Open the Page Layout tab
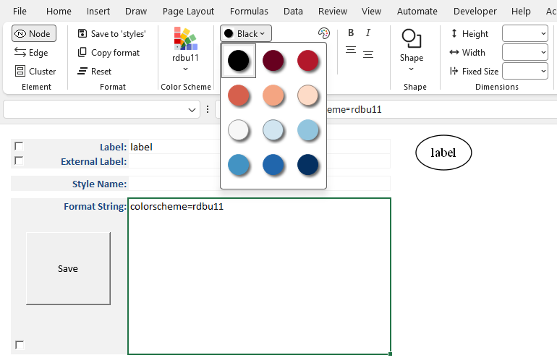Screen dimensions: 557x363 point(188,12)
